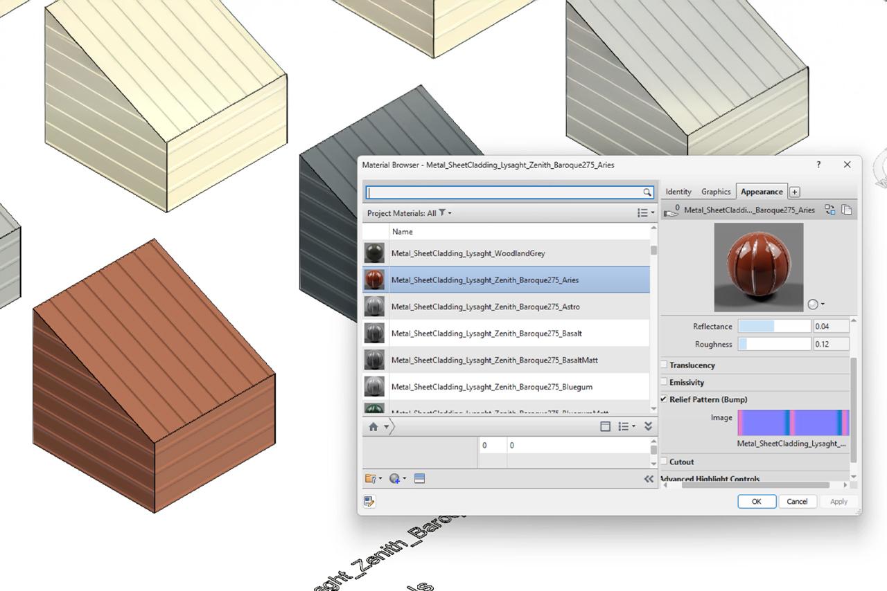Screen dimensions: 887x591
Task: Select the WoodlandGrey material thumbnail
Action: (x=374, y=253)
